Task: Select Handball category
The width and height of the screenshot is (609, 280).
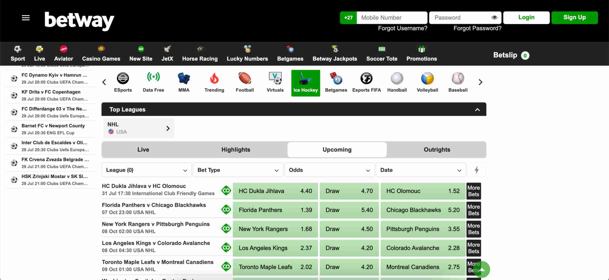Action: click(x=397, y=83)
